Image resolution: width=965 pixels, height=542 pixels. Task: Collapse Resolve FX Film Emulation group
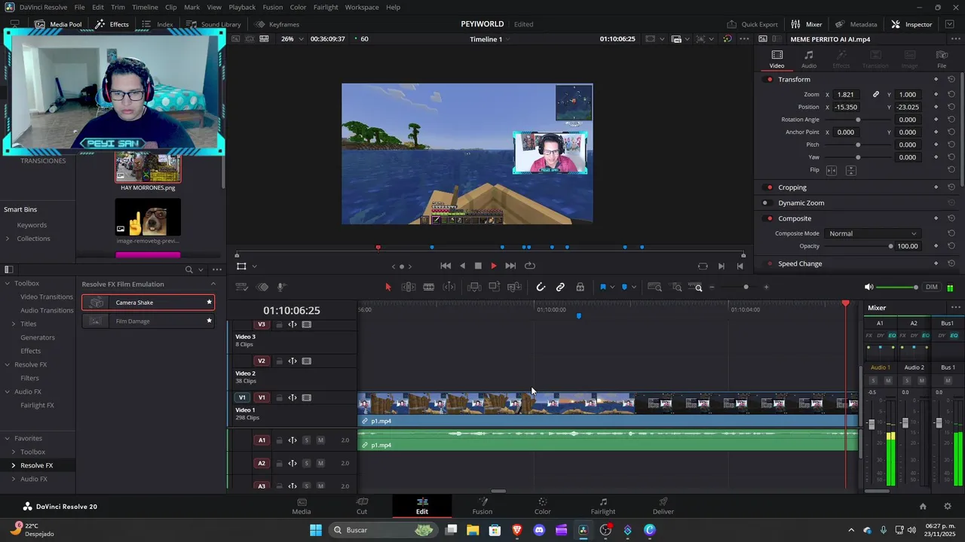coord(213,284)
